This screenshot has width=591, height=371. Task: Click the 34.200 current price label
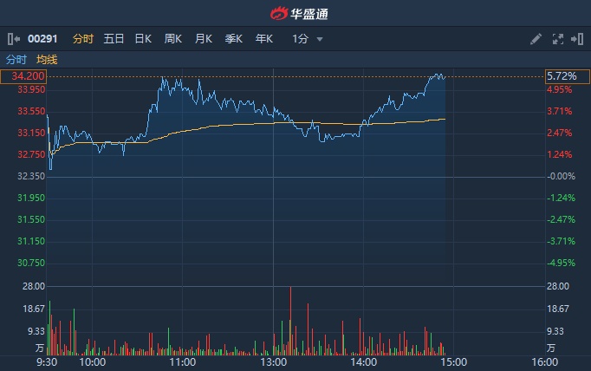pos(23,76)
